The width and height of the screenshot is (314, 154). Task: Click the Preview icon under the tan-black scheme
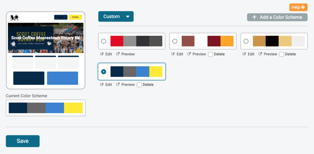coord(260,54)
